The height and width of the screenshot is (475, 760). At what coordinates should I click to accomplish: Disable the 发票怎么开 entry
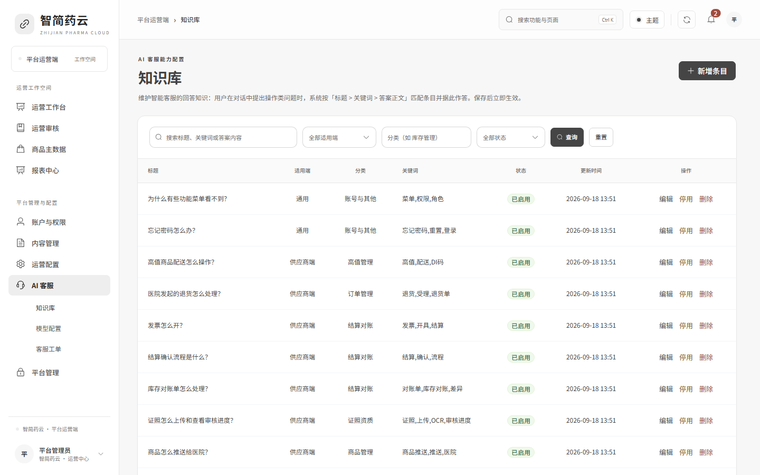click(686, 326)
